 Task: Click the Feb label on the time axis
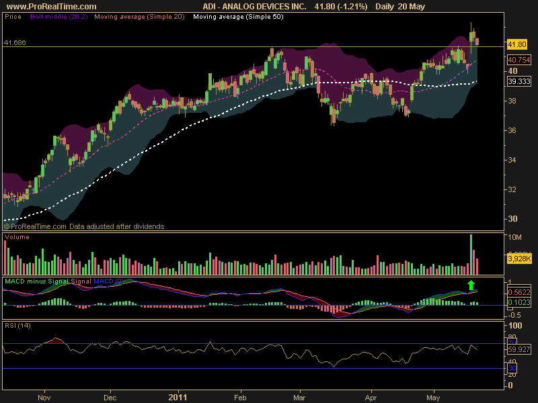click(x=240, y=398)
